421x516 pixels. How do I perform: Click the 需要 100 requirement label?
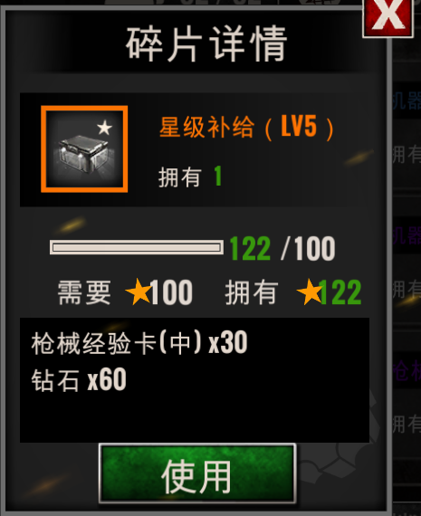pos(125,292)
